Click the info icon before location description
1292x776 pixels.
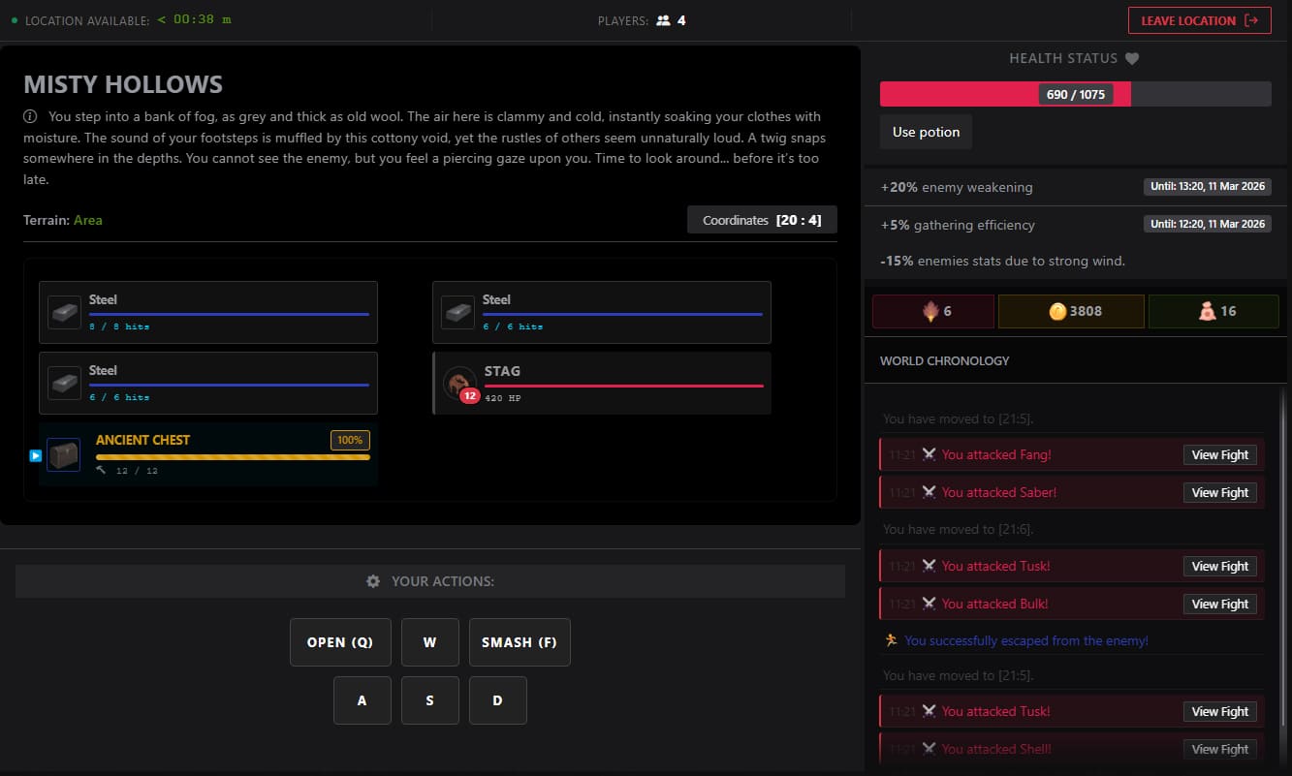pyautogui.click(x=30, y=116)
